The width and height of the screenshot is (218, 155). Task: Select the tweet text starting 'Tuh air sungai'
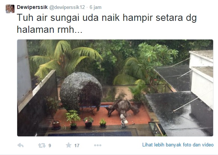tap(107, 23)
